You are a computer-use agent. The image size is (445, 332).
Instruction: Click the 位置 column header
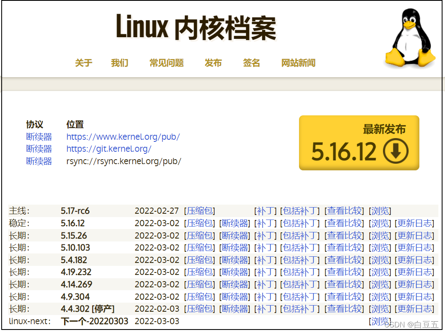pos(75,124)
